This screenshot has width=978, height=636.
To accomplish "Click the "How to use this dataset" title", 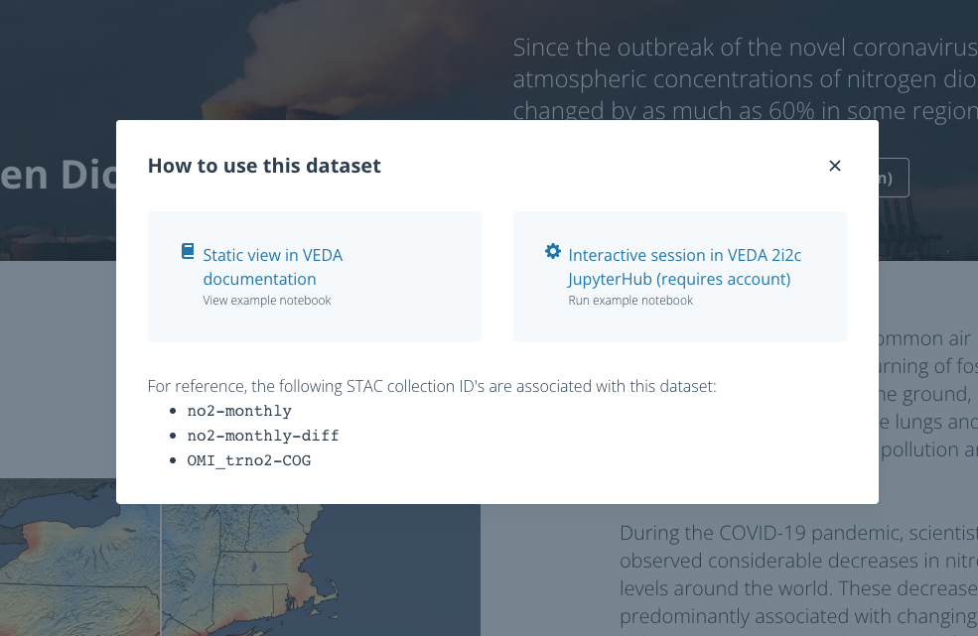I will click(264, 166).
